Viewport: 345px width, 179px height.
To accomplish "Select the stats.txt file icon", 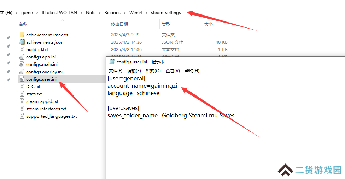I will 22,94.
